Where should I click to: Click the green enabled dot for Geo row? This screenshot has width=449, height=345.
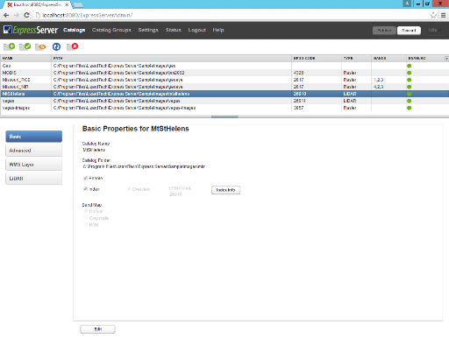click(x=409, y=66)
